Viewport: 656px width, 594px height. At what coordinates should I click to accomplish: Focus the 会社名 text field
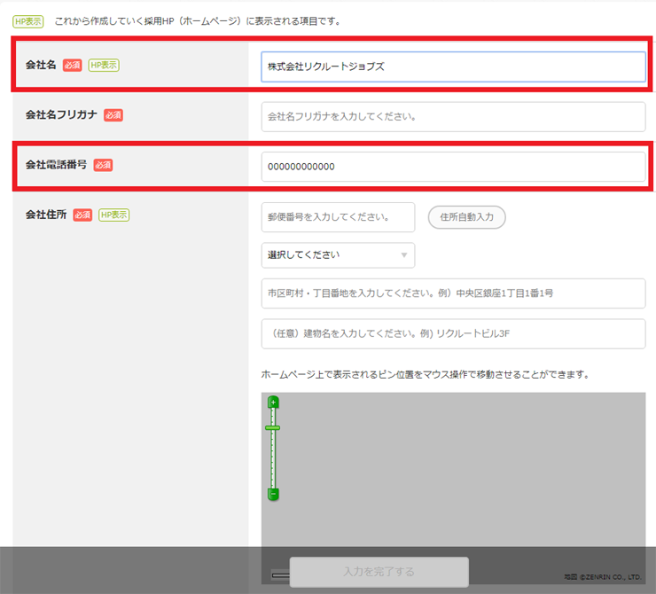453,66
